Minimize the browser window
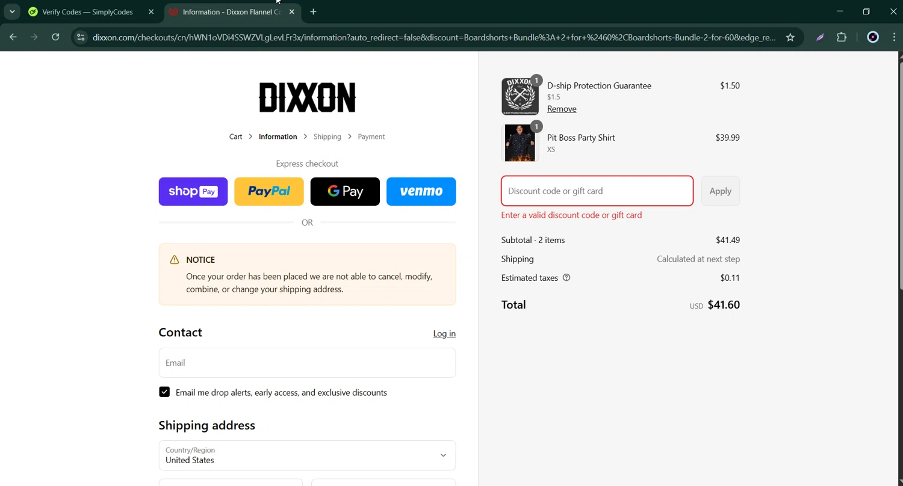This screenshot has height=486, width=903. tap(840, 11)
